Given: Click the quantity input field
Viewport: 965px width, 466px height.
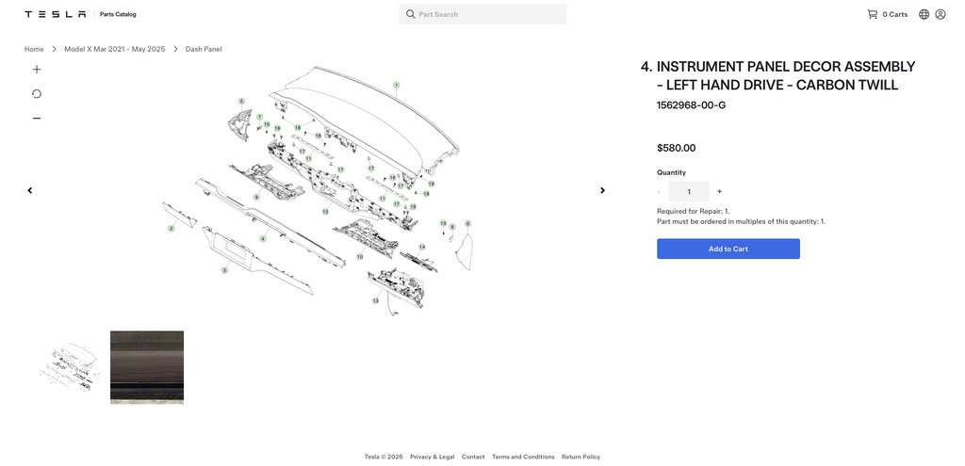Looking at the screenshot, I should coord(689,192).
